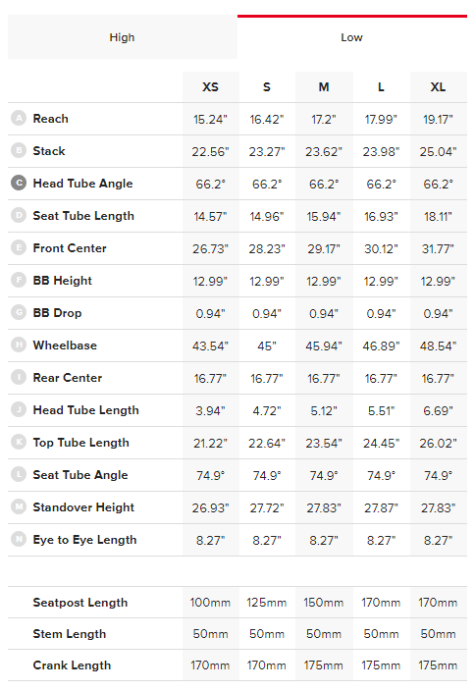
Task: Click the N icon for Eye to Eye Length
Action: coord(19,540)
